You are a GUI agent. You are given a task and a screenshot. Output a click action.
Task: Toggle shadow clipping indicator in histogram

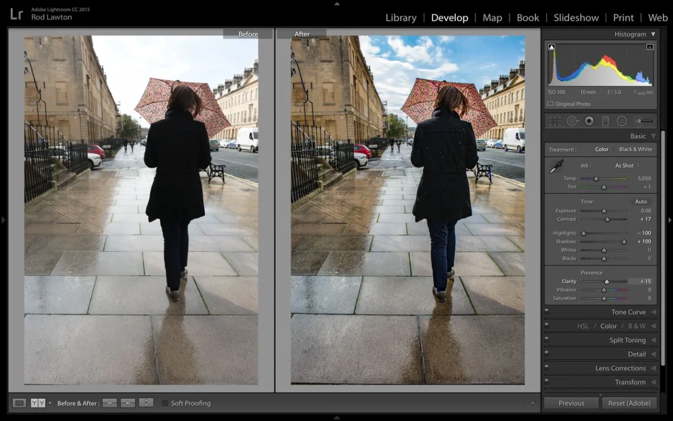tap(551, 47)
